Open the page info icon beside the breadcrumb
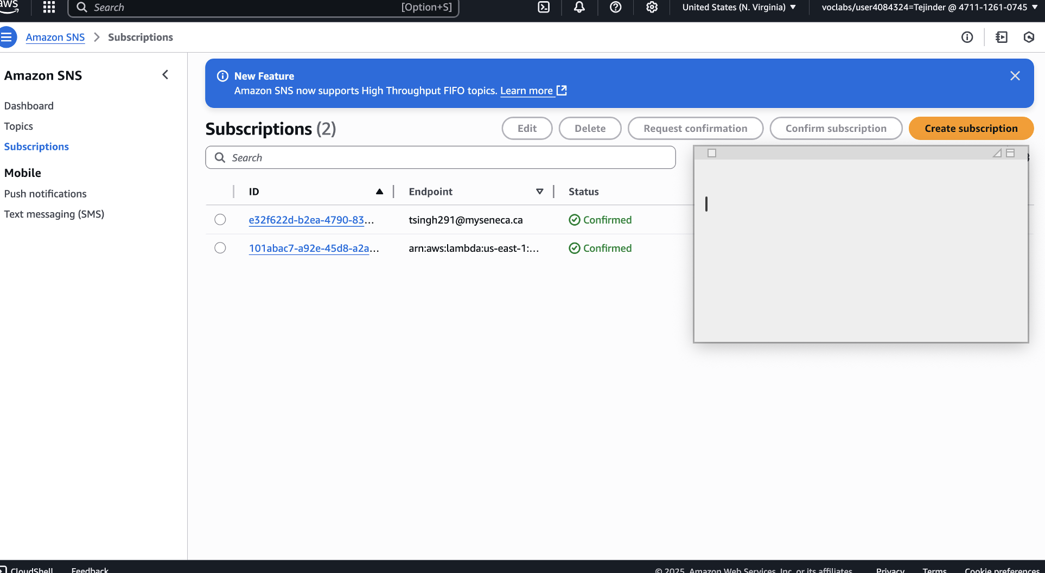The height and width of the screenshot is (573, 1045). click(x=967, y=37)
